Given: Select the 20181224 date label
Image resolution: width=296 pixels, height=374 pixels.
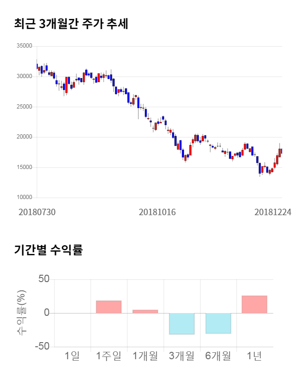Looking at the screenshot, I should [273, 212].
